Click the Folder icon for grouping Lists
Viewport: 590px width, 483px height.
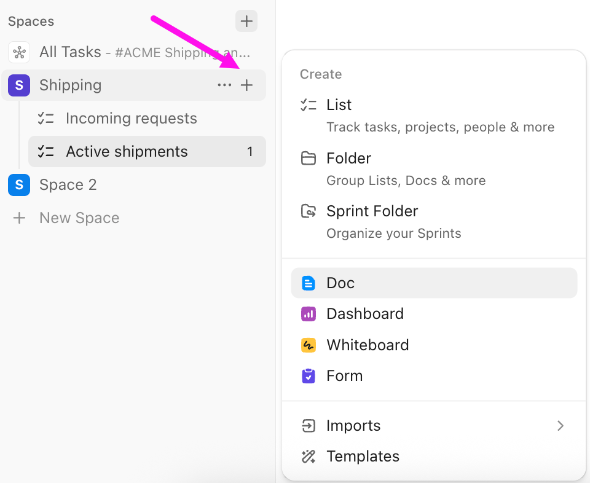pyautogui.click(x=308, y=158)
